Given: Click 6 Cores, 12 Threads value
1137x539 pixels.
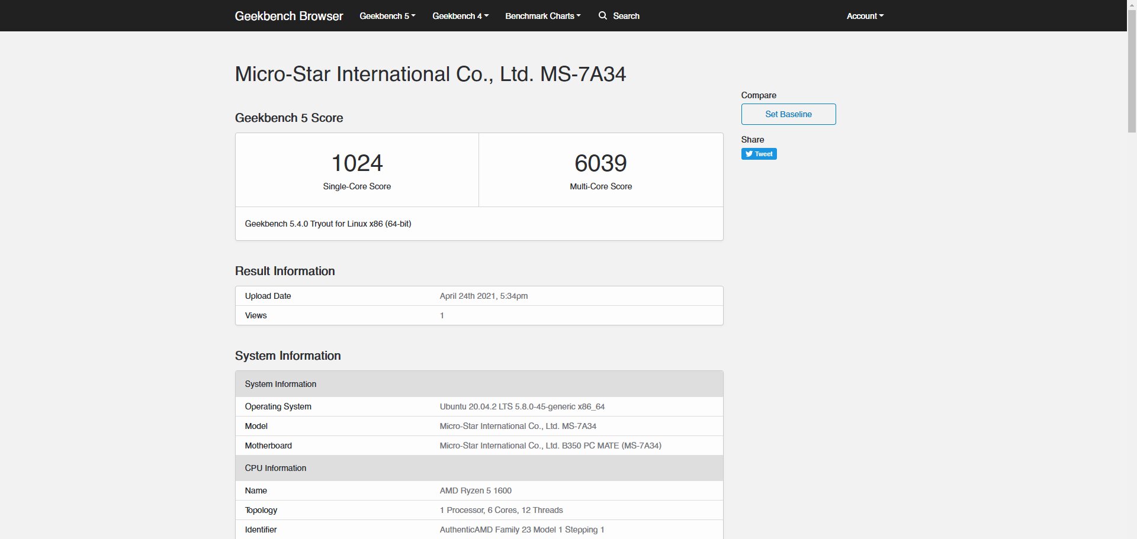Looking at the screenshot, I should 501,510.
